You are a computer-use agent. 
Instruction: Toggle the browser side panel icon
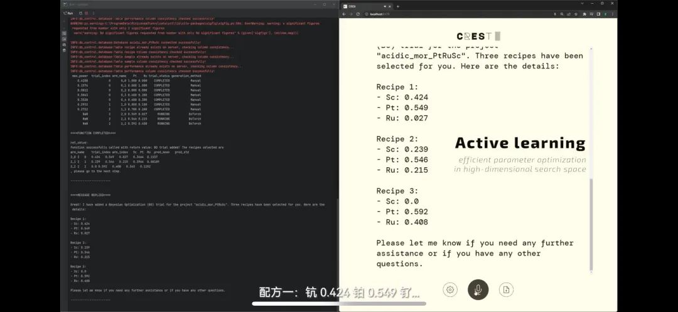coord(598,14)
